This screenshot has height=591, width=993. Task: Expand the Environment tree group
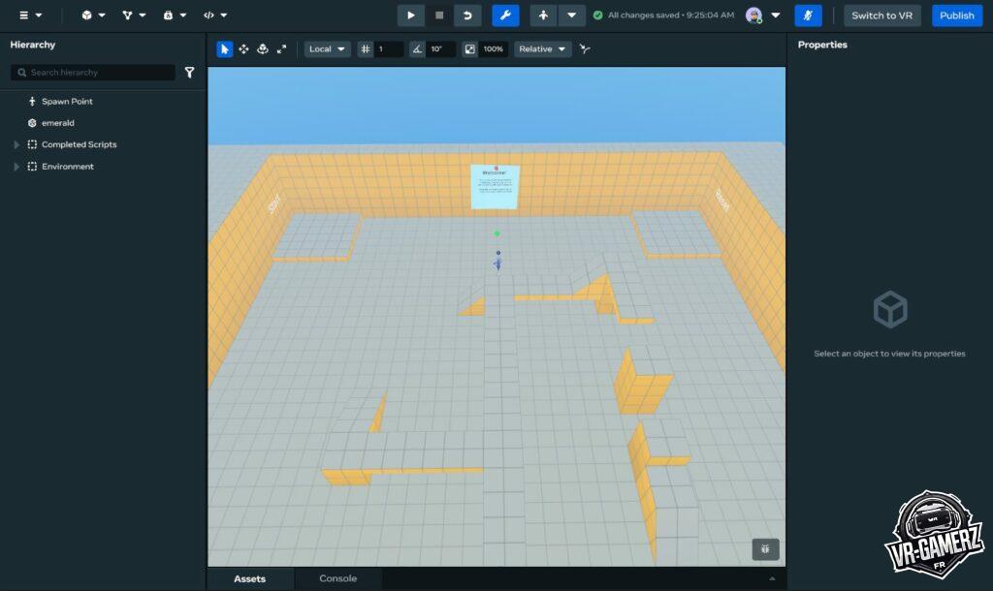point(16,167)
